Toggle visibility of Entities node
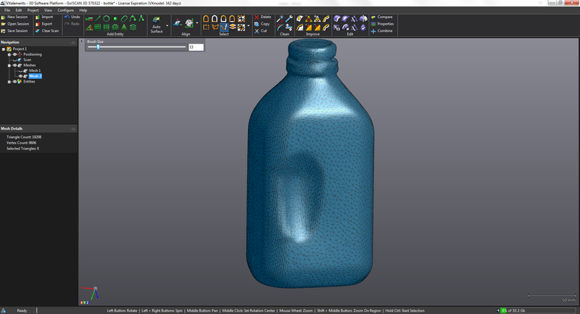This screenshot has height=314, width=580. (15, 81)
